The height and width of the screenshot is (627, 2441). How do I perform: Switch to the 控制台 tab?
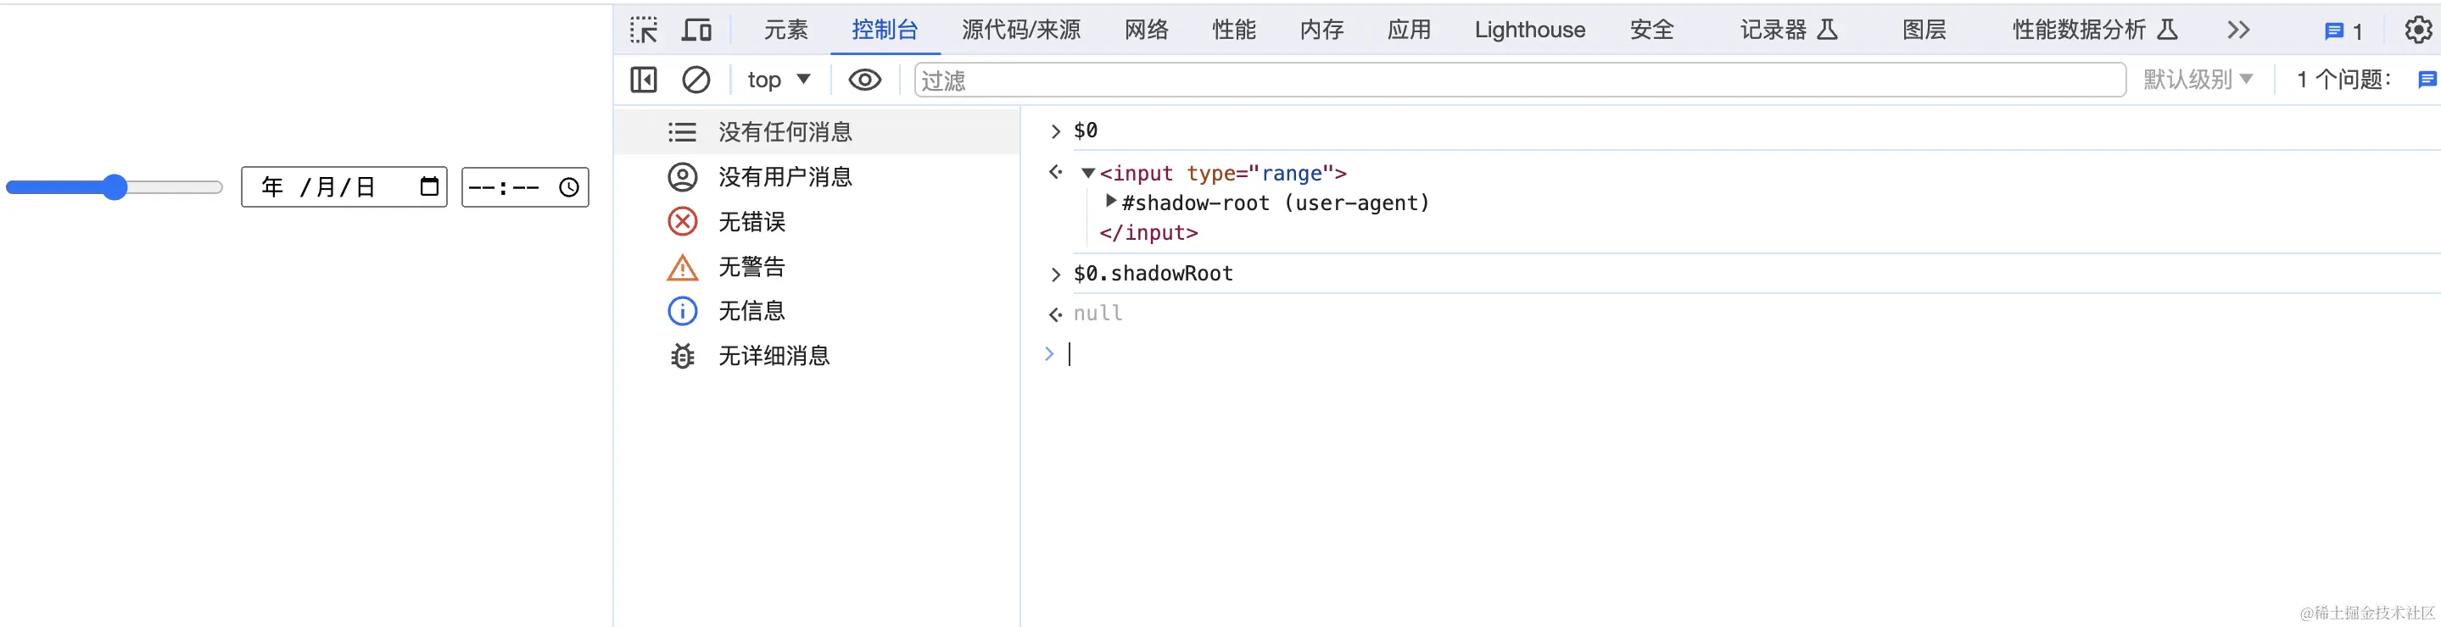[x=885, y=31]
